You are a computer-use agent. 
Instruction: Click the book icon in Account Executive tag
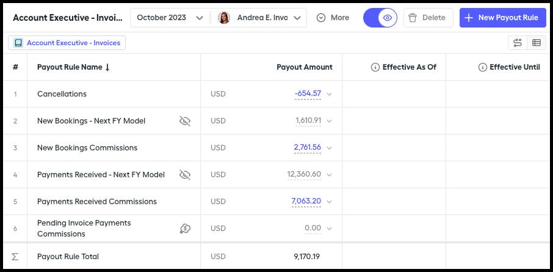pos(18,43)
